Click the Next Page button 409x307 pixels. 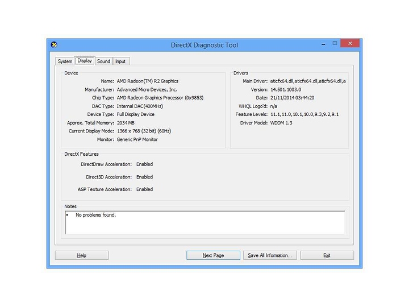(213, 255)
